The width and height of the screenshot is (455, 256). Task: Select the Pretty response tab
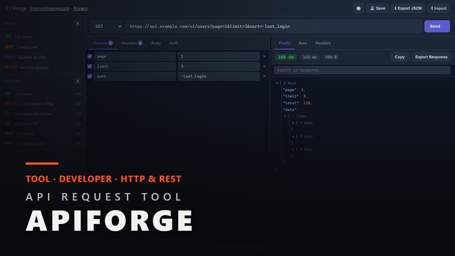[x=284, y=43]
